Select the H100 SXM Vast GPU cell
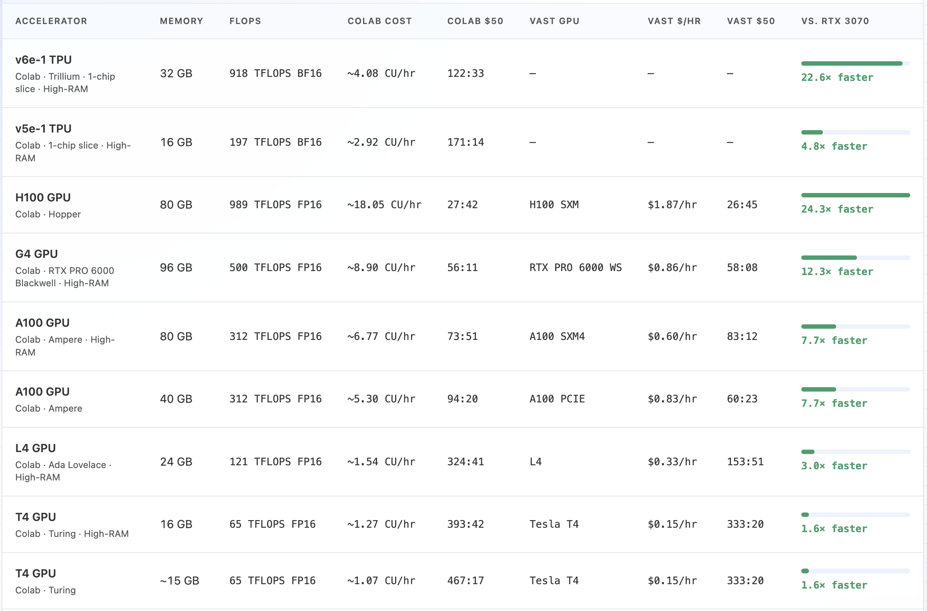Viewport: 927px width, 611px height. 554,205
